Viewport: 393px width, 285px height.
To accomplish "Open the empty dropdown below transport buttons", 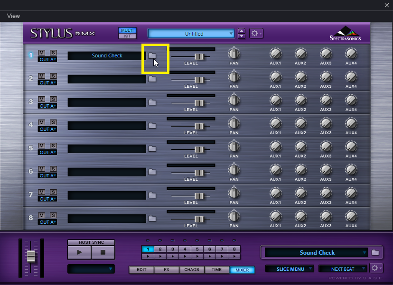I will pyautogui.click(x=91, y=269).
